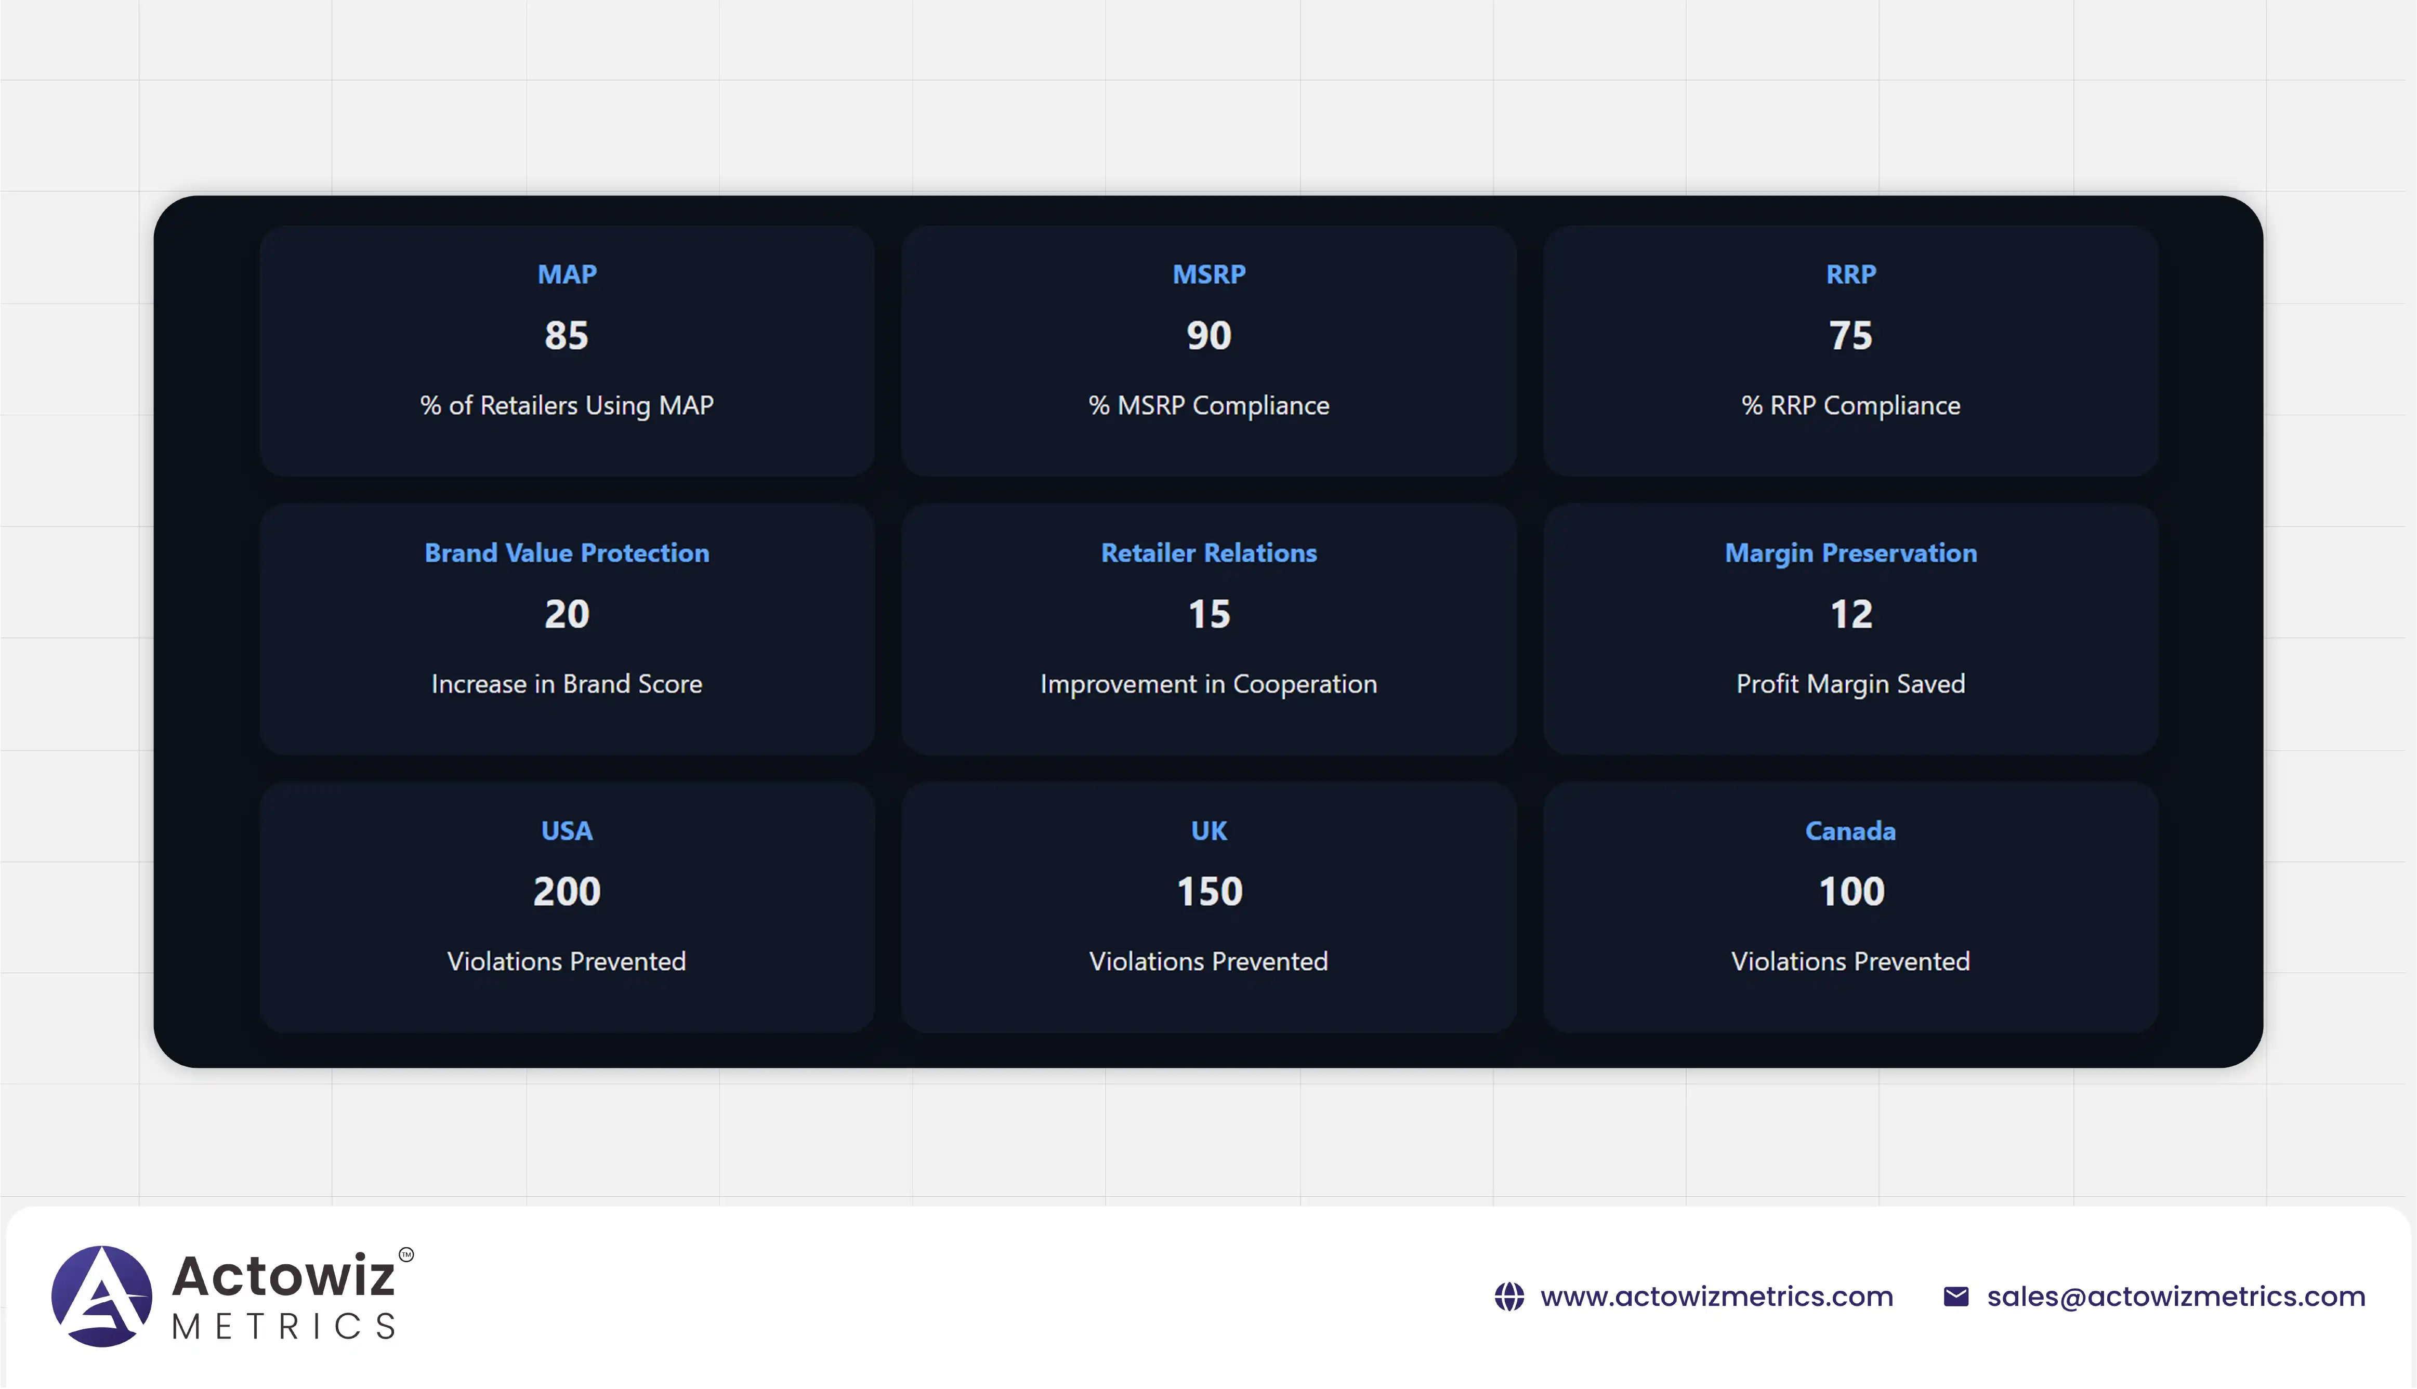Click 'Improvement in Cooperation' label
Viewport: 2417px width, 1389px height.
click(x=1209, y=684)
